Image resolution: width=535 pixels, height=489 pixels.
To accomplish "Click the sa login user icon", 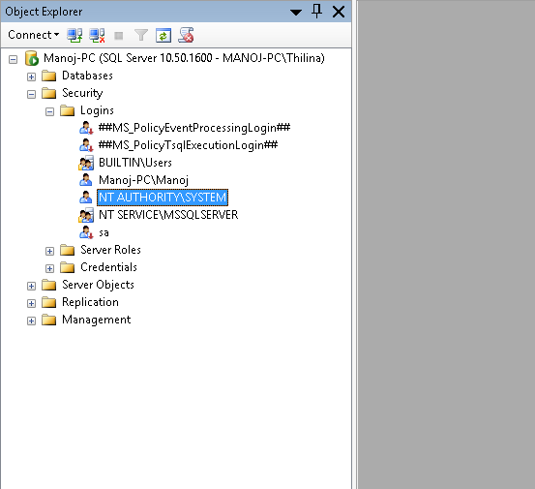I will coord(86,232).
